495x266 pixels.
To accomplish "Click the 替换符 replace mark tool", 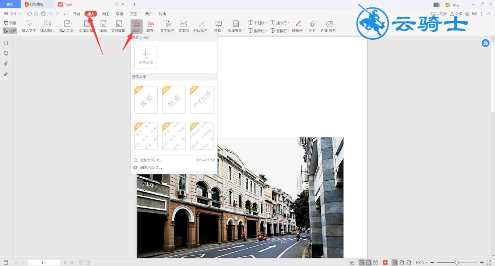I will click(x=280, y=31).
